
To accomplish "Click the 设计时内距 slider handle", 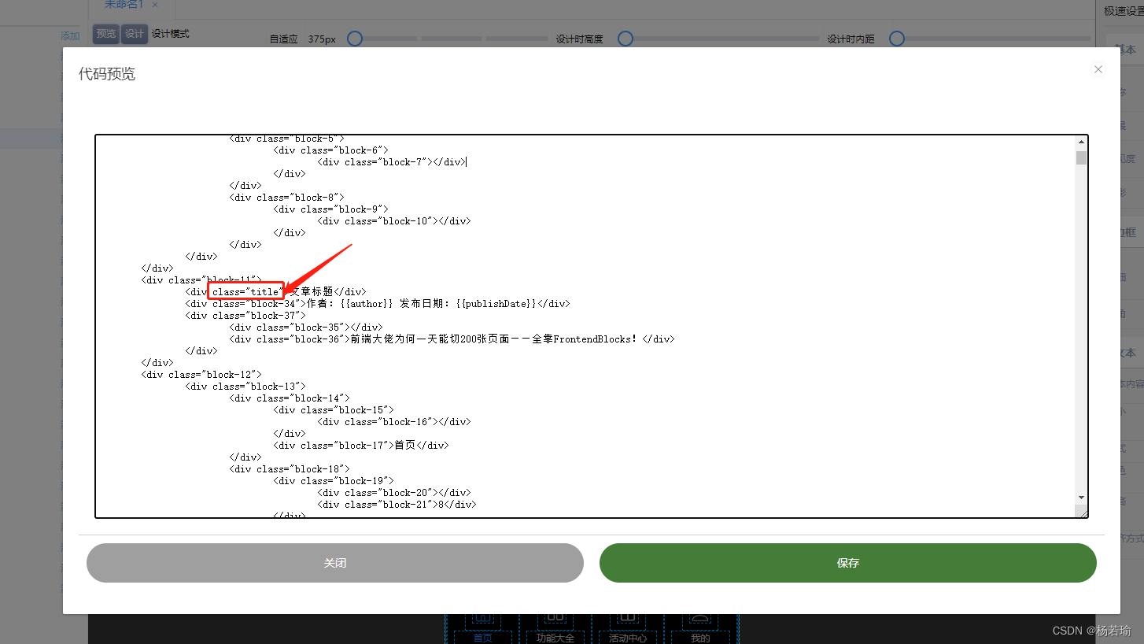I will point(896,39).
